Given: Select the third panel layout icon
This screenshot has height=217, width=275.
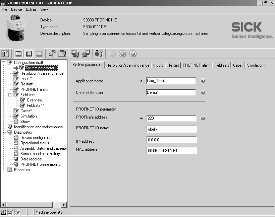Looking at the screenshot, I should pos(39,54).
